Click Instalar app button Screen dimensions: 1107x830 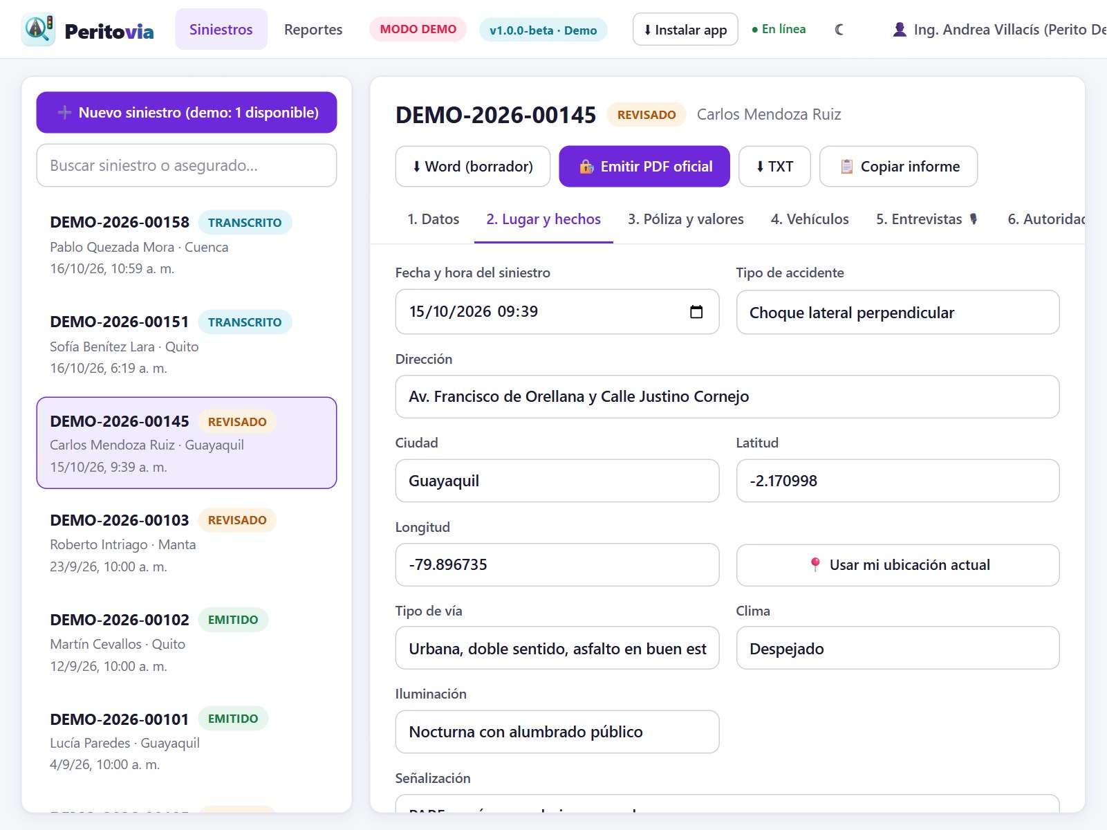[x=685, y=29]
